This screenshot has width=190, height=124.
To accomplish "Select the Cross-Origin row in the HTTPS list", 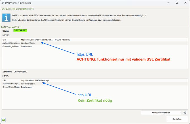I will pyautogui.click(x=27, y=46).
